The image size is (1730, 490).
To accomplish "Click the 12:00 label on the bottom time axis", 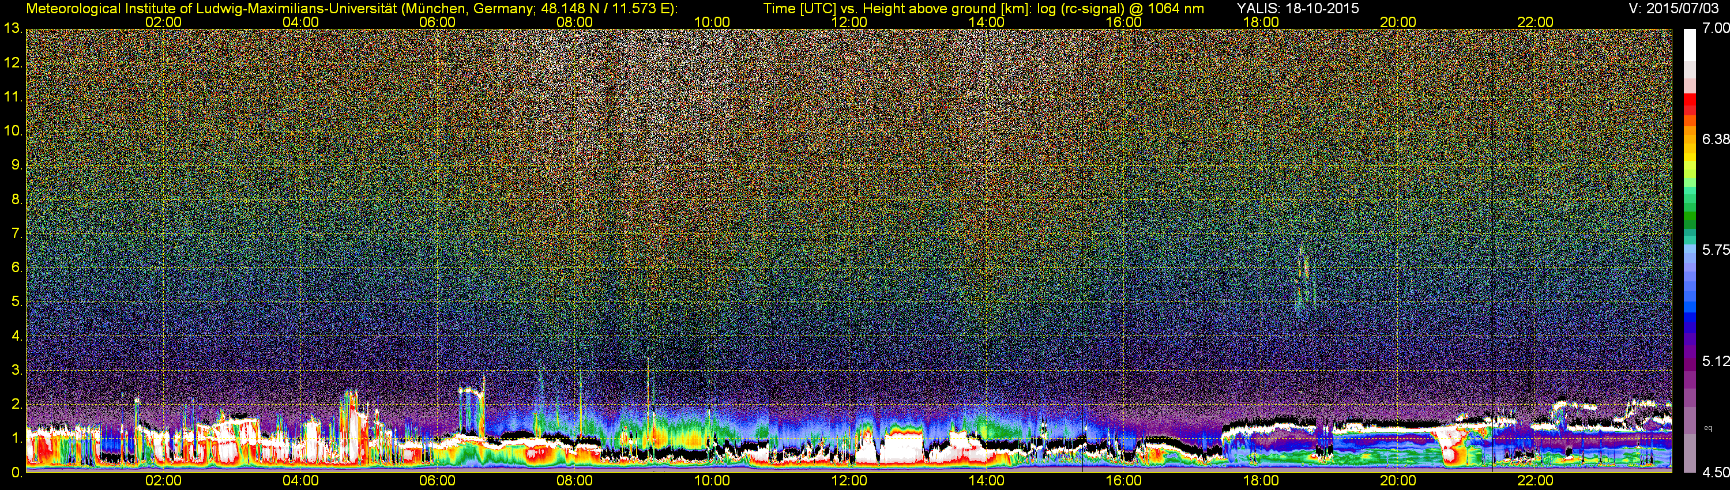I will (849, 481).
